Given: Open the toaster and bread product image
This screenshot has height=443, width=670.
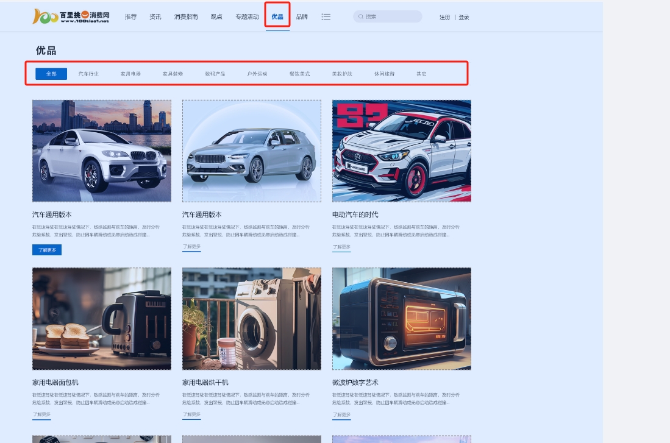Looking at the screenshot, I should tap(102, 319).
